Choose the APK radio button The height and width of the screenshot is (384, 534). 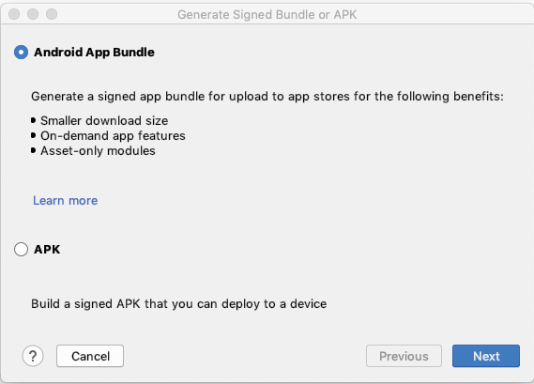pyautogui.click(x=21, y=249)
